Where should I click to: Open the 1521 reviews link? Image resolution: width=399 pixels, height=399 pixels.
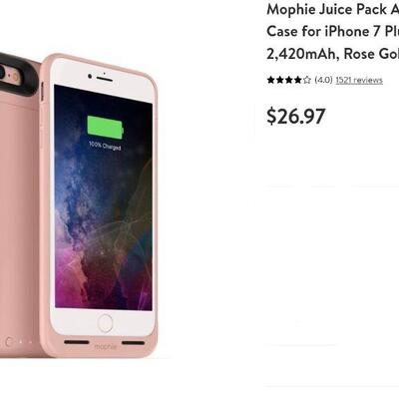coord(359,80)
